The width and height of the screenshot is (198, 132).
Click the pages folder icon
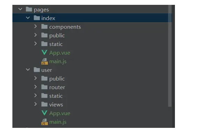29,9
